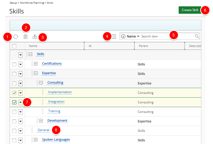The image size is (213, 144).
Task: Click the Delete trash can icon
Action: (x=25, y=37)
